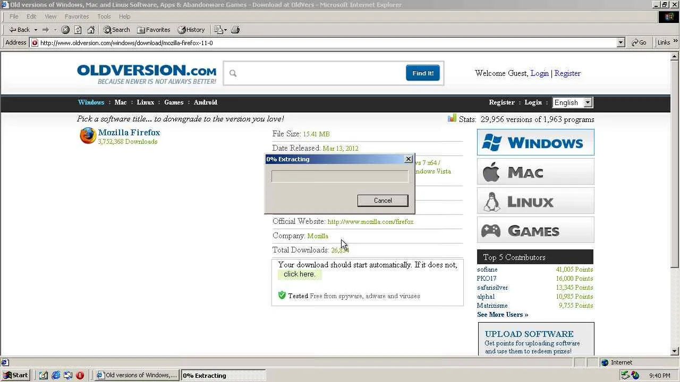Open the Help menu
The image size is (680, 382).
[x=124, y=16]
